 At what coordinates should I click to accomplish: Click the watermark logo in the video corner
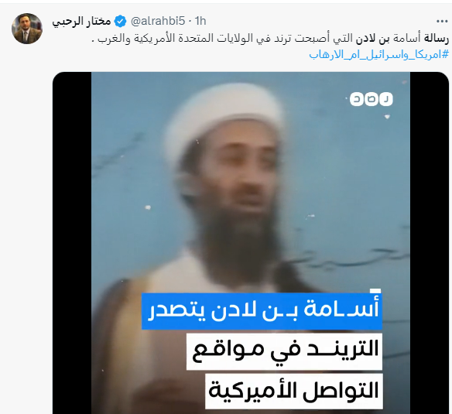372,99
